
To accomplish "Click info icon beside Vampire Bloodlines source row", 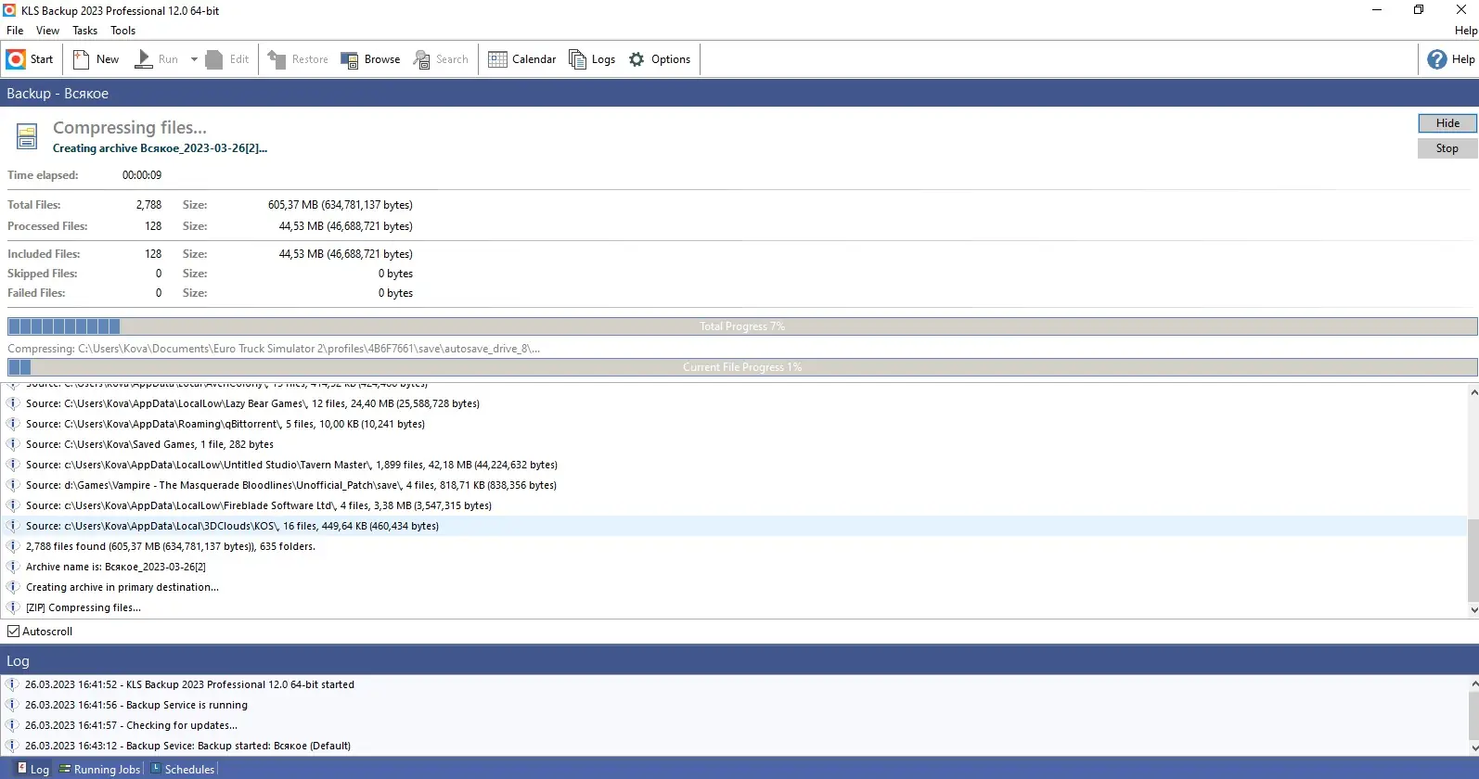I will (13, 485).
